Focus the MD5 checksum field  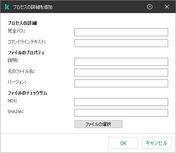(121, 102)
